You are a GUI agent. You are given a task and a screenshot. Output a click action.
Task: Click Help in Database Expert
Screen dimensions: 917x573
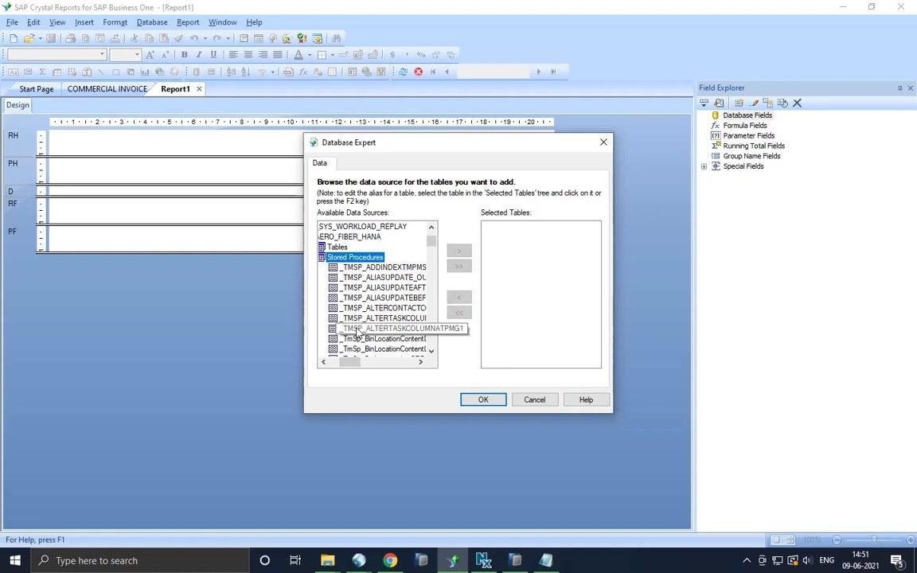pyautogui.click(x=586, y=400)
